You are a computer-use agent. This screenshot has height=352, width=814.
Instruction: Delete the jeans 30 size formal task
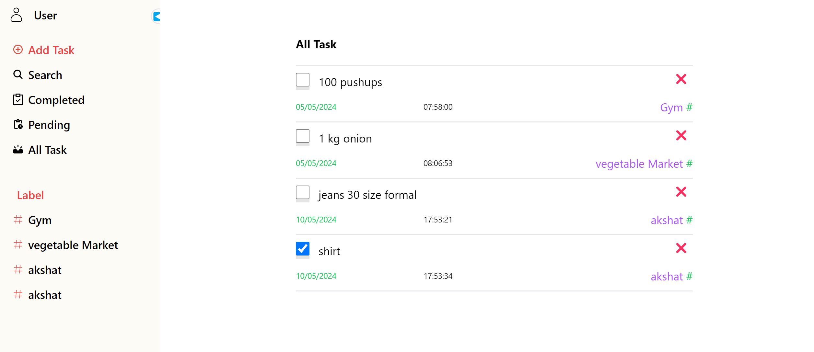pos(681,192)
